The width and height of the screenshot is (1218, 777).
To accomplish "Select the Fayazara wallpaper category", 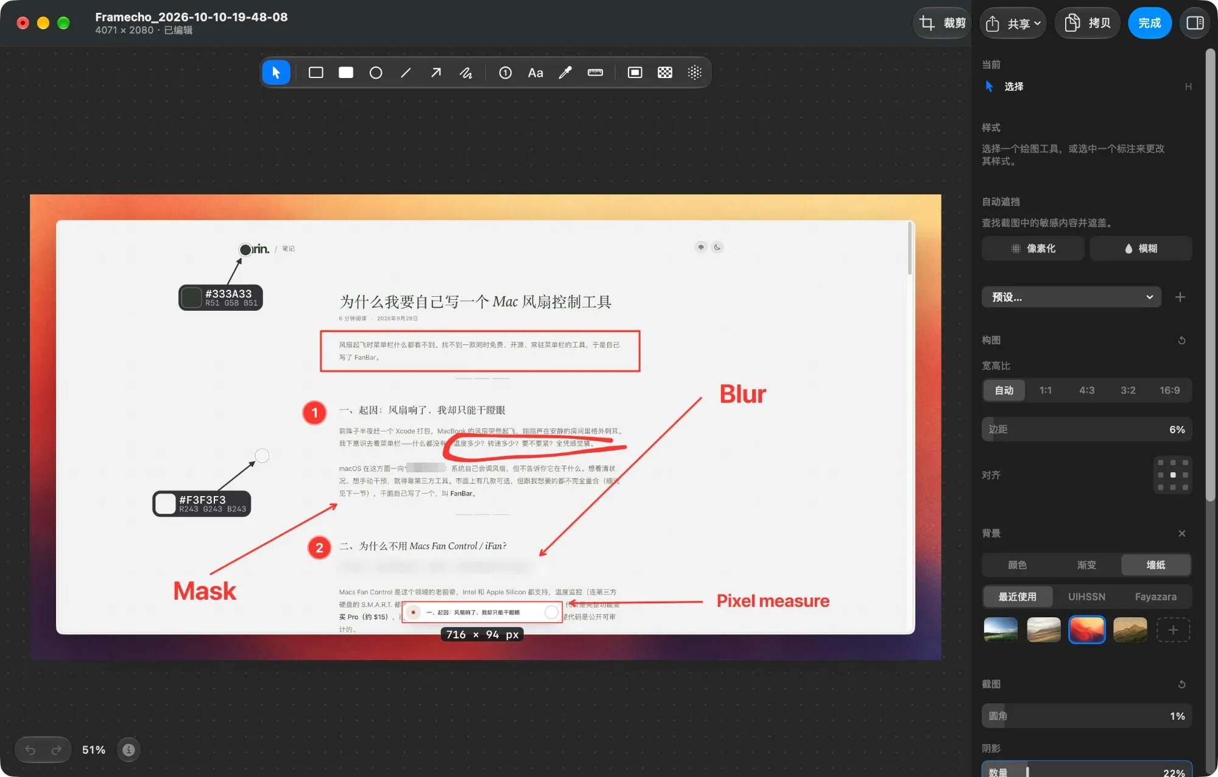I will tap(1155, 597).
